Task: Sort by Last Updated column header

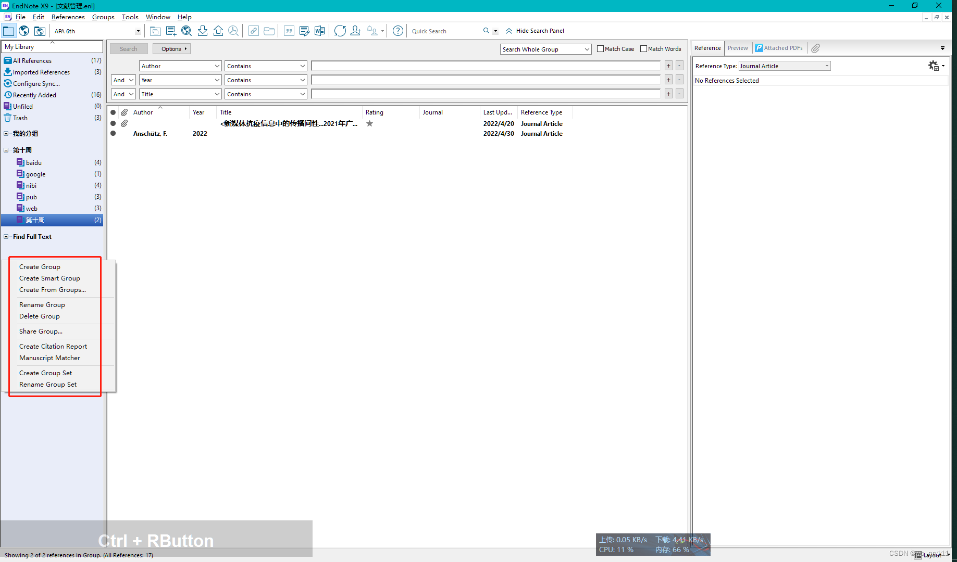Action: 498,112
